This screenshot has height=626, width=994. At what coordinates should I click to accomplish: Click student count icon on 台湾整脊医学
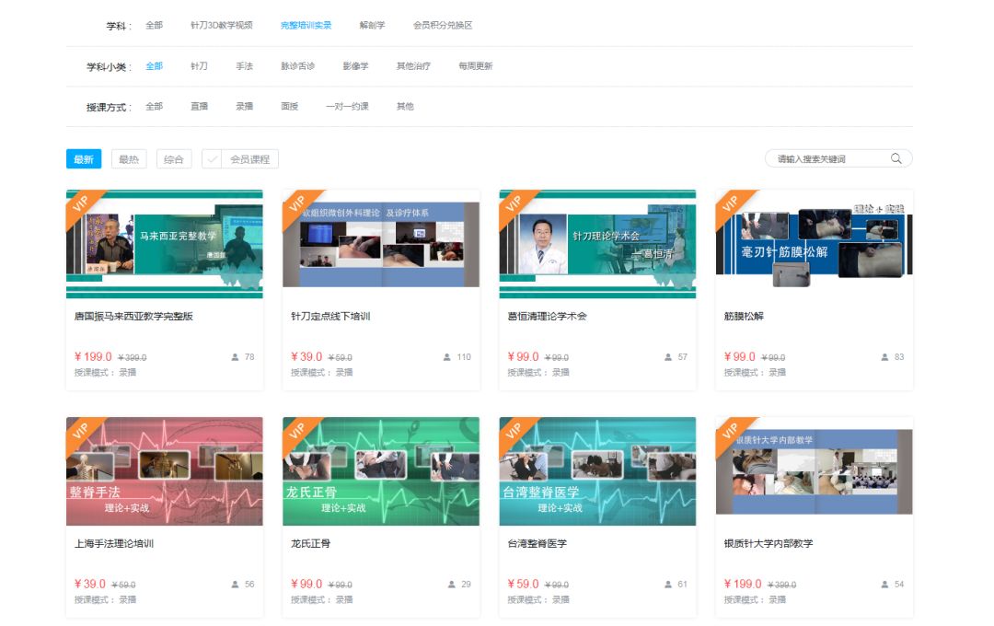(x=668, y=585)
